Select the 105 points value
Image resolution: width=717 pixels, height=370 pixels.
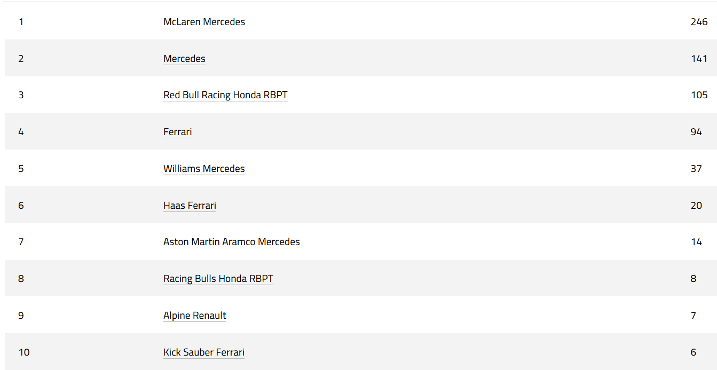699,95
